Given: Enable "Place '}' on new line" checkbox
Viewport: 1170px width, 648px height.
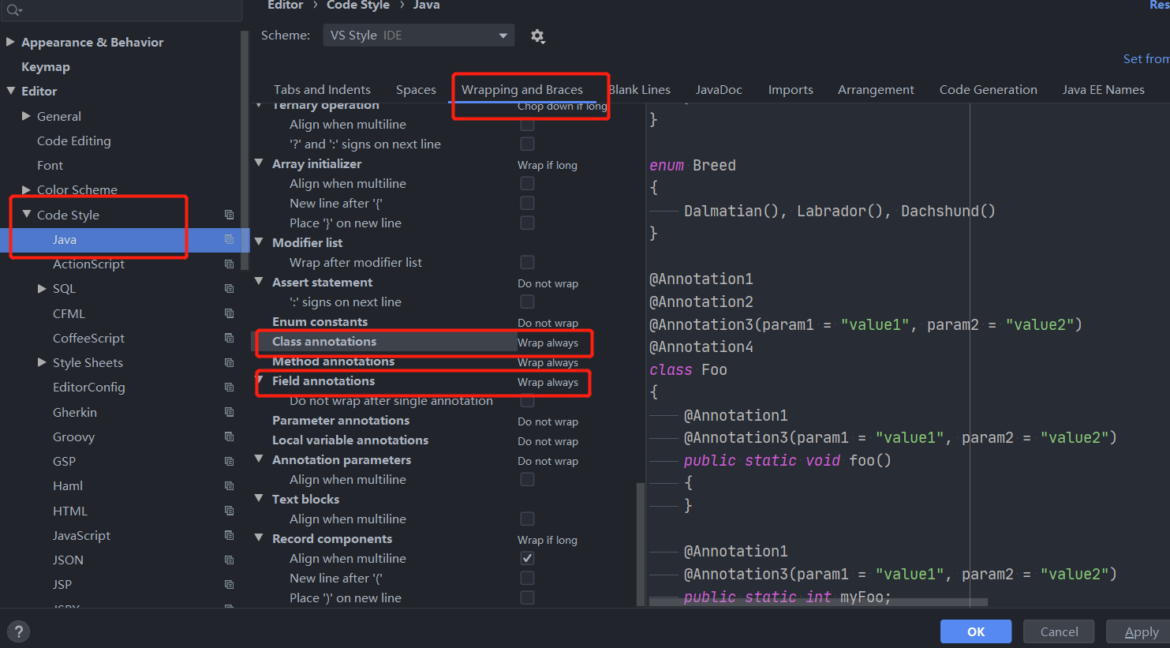Looking at the screenshot, I should 527,223.
